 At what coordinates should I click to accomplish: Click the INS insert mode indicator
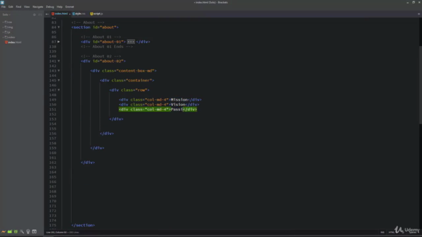(x=382, y=232)
